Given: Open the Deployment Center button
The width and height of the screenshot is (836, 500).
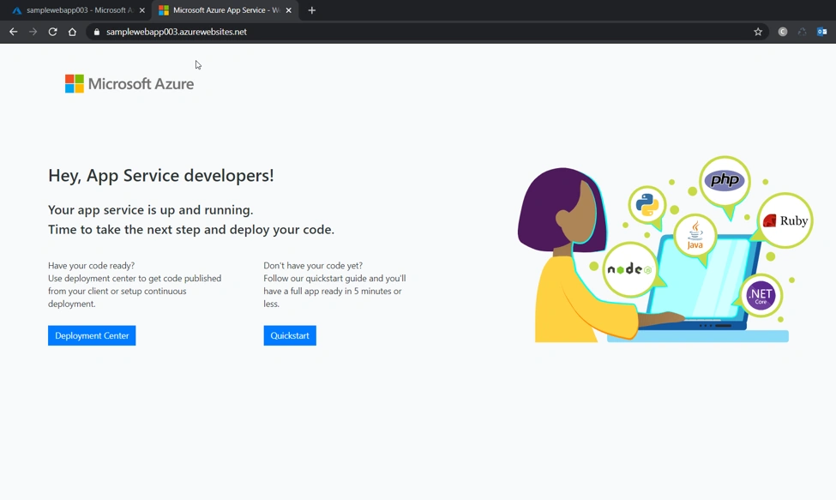Looking at the screenshot, I should tap(92, 335).
